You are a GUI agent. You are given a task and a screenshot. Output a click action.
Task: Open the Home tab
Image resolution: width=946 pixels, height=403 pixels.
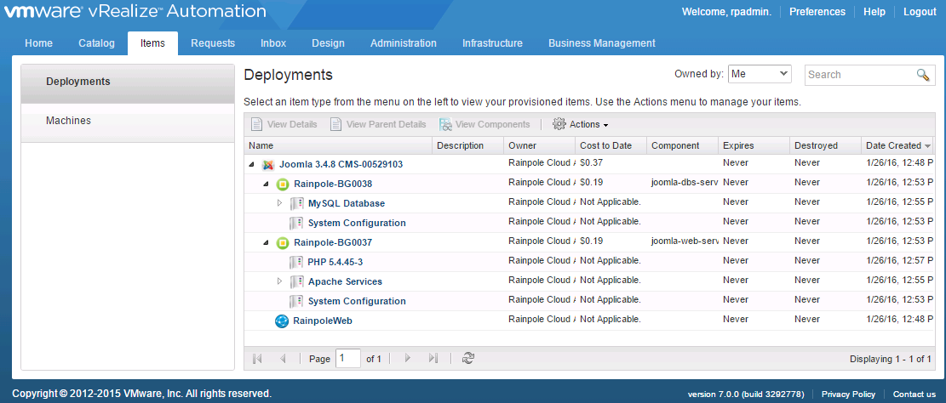pyautogui.click(x=38, y=43)
